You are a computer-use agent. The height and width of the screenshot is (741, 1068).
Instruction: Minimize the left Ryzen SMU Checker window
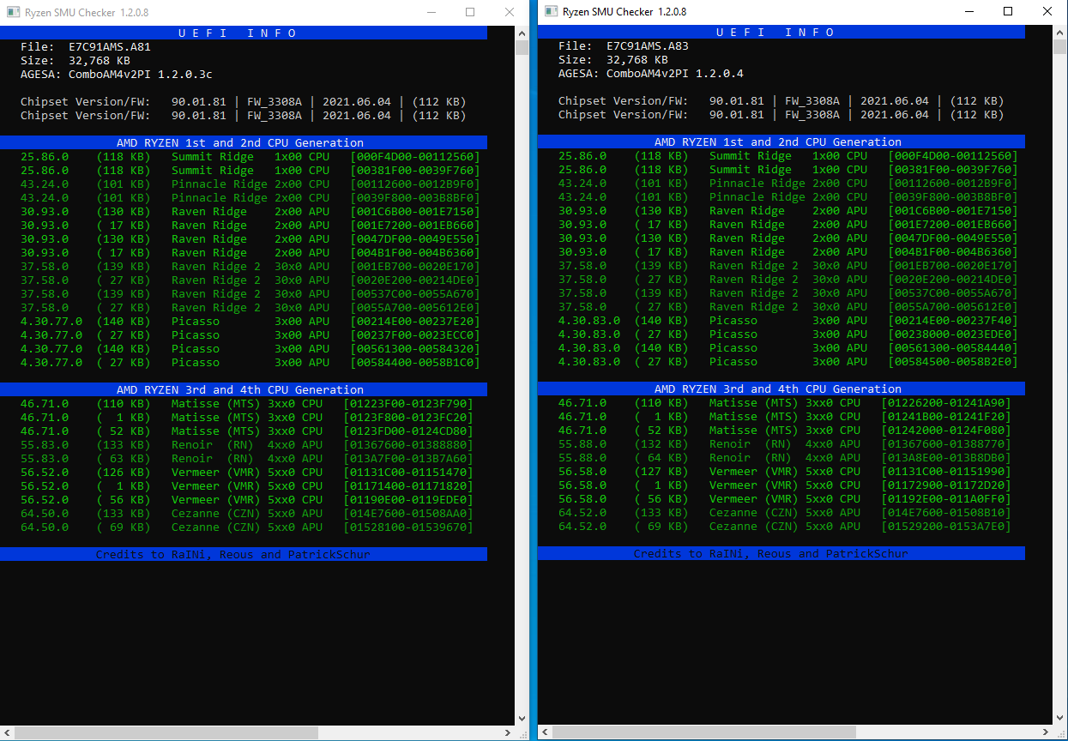[x=431, y=12]
